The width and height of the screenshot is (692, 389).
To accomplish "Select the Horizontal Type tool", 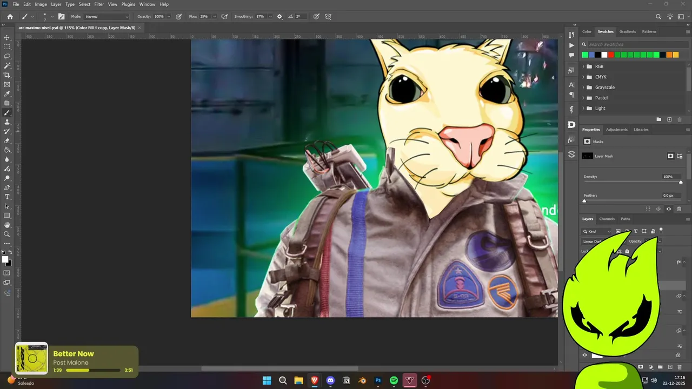I will (7, 197).
